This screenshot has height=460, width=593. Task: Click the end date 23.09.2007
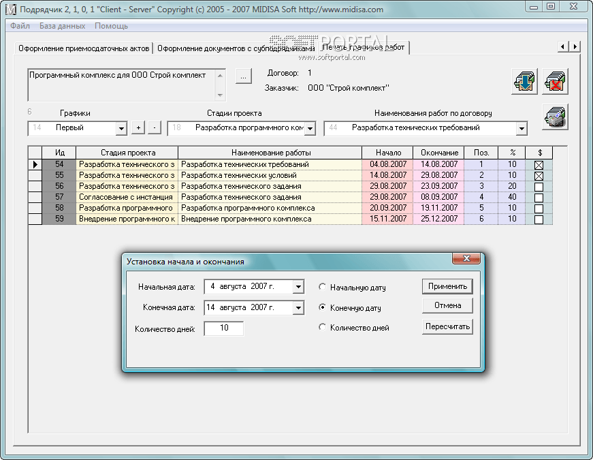438,186
